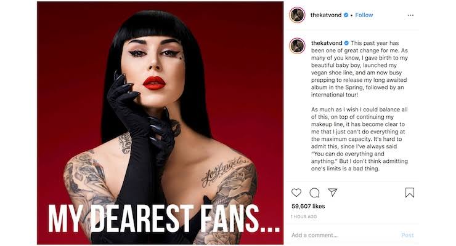Open thekatvond profile picture in header

[x=297, y=15]
